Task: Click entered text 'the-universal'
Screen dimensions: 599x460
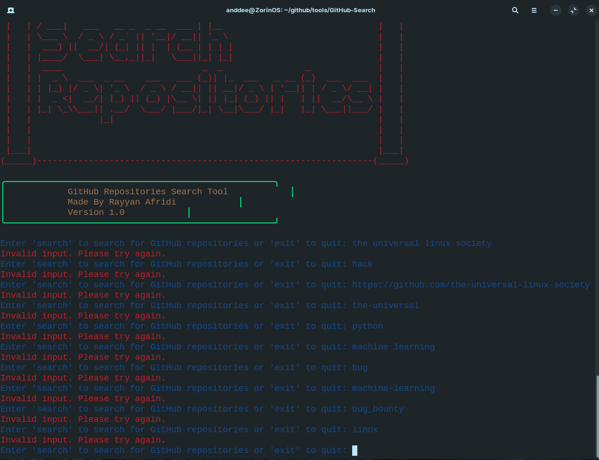Action: (x=386, y=305)
